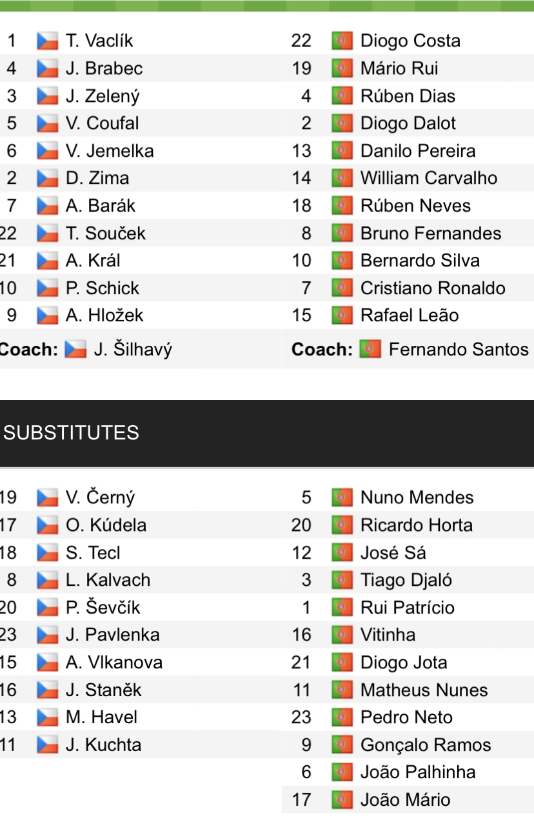Viewport: 534px width, 820px height.
Task: Select T. Souček in the lineup
Action: coord(106,234)
